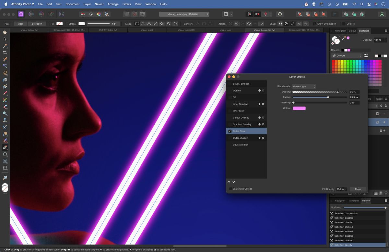The height and width of the screenshot is (252, 389).
Task: Choose the Artistic Text tool
Action: click(x=5, y=161)
